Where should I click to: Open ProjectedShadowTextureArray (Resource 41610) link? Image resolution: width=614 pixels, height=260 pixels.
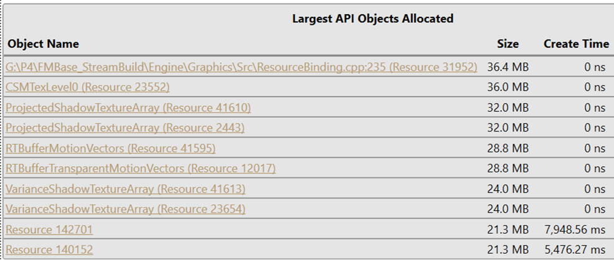click(x=128, y=107)
